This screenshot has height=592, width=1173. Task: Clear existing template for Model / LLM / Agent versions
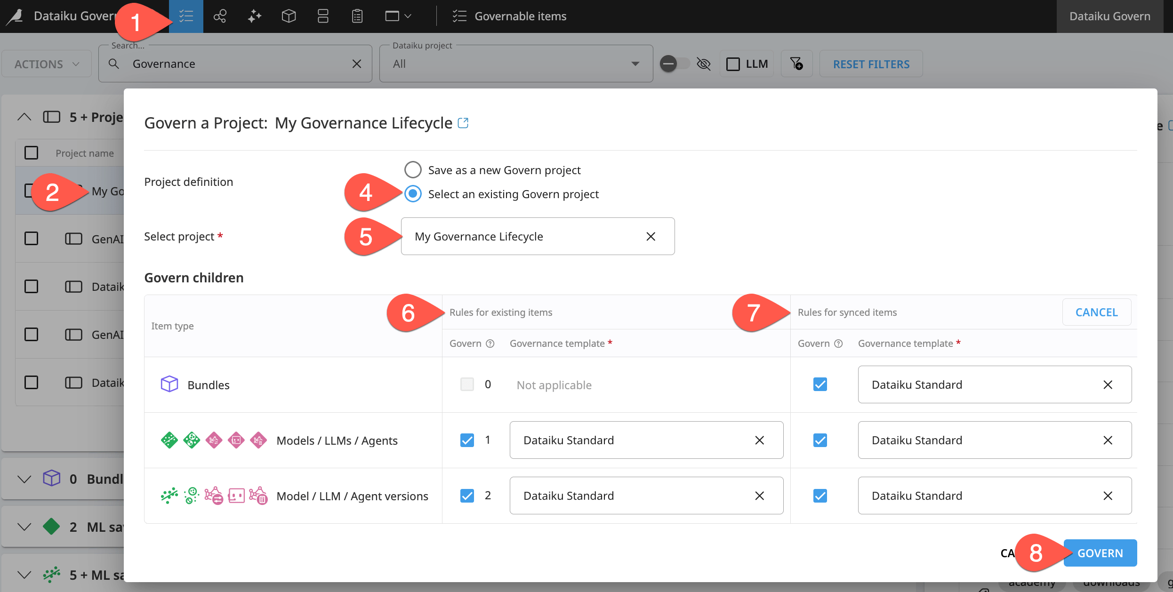[759, 496]
